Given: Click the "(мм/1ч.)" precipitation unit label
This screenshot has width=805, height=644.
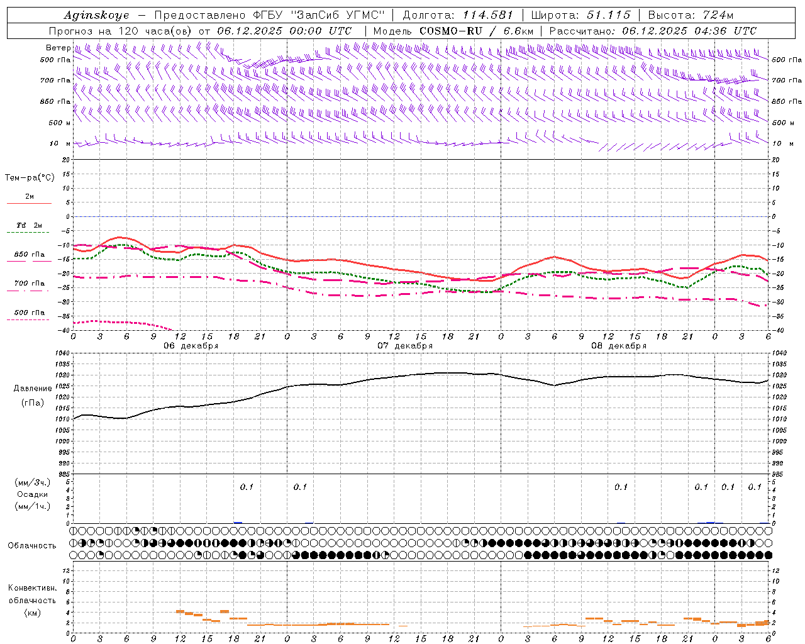Looking at the screenshot, I should (32, 506).
